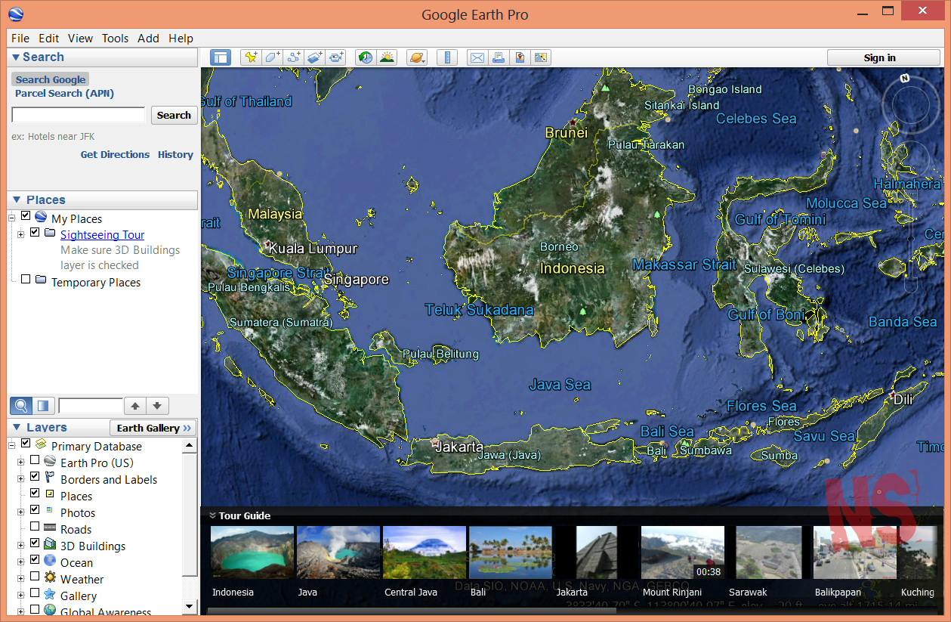Click the zoom slider on map
The image size is (951, 622).
coord(910,238)
